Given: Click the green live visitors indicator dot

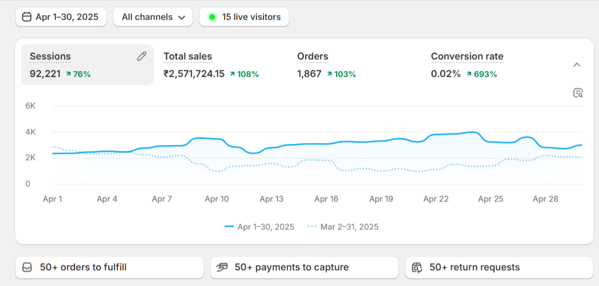Looking at the screenshot, I should [212, 17].
